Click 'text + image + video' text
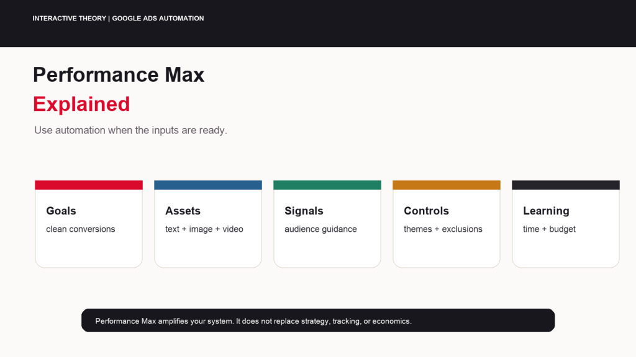Viewport: 636px width, 357px height. click(x=204, y=229)
